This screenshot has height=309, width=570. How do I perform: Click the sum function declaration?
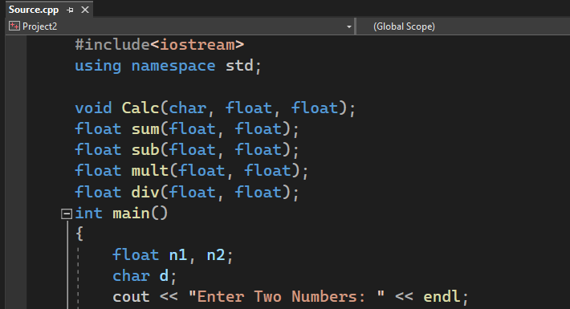(187, 129)
